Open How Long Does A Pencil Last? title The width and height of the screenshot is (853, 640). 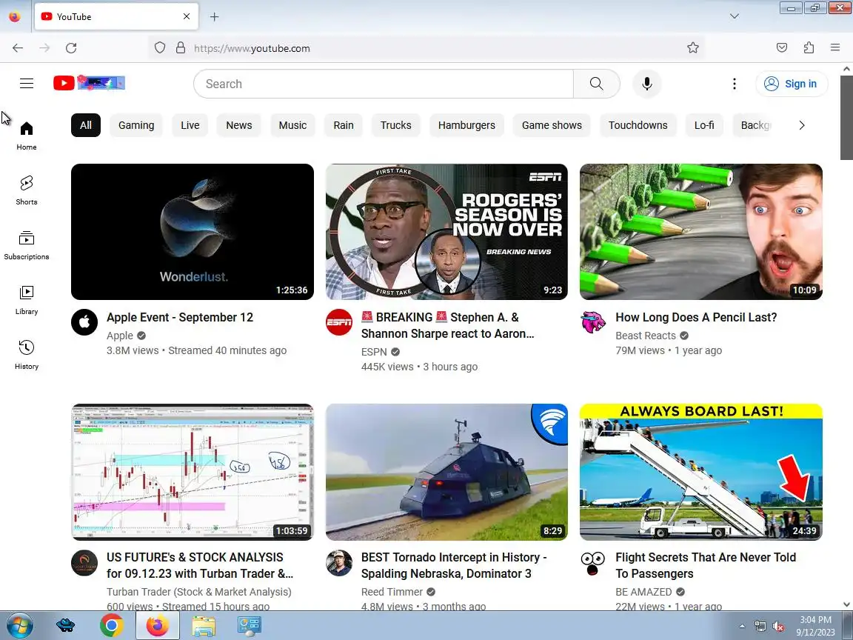(696, 317)
